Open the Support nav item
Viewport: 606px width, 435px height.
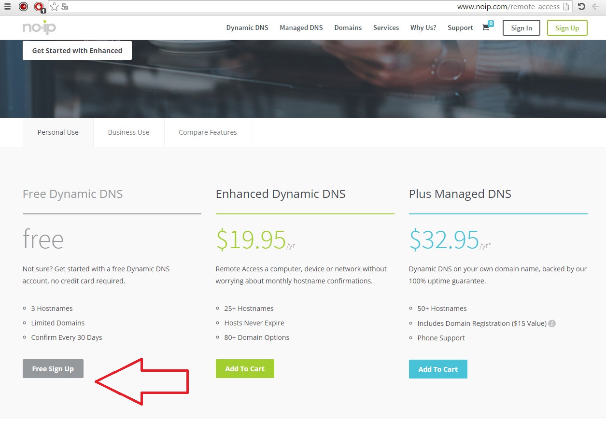click(x=460, y=28)
